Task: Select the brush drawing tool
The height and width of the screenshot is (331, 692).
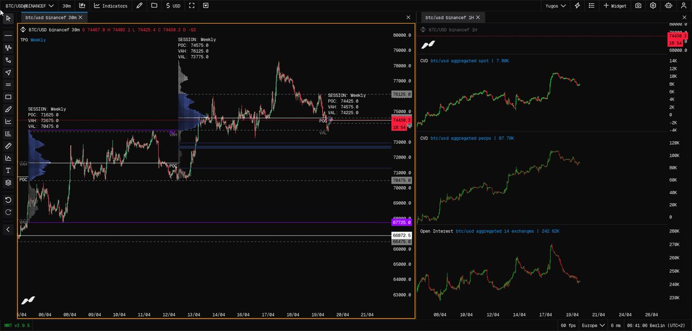Action: click(8, 109)
